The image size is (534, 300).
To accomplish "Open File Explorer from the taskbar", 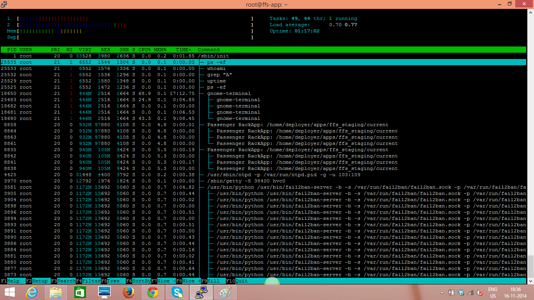I will (x=56, y=292).
